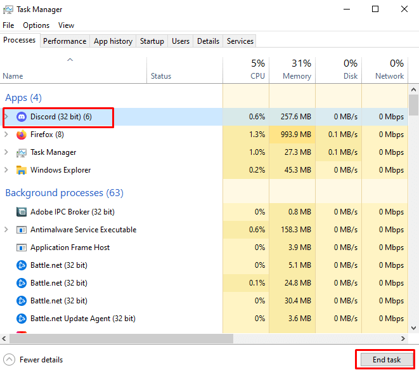Sort by the Disk column header
Screen dimensions: 419x370
click(x=338, y=70)
